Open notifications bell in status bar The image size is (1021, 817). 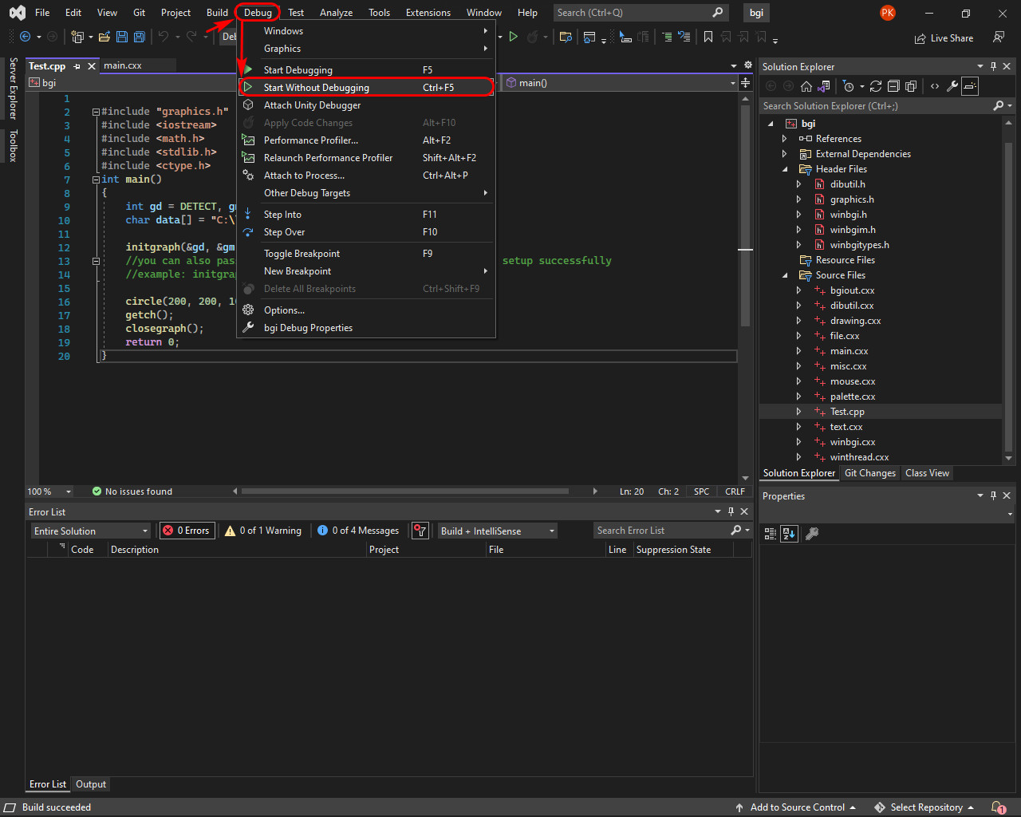click(998, 807)
